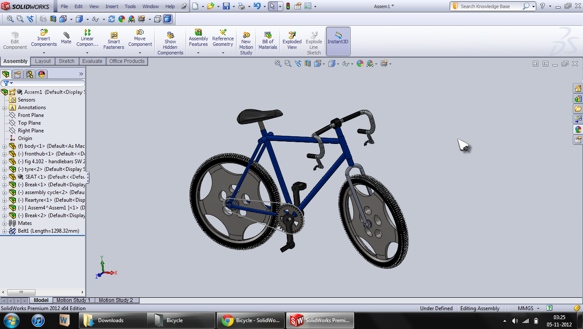Click Rotate/refresh view icon in top toolbar
The height and width of the screenshot is (329, 583).
[x=111, y=19]
